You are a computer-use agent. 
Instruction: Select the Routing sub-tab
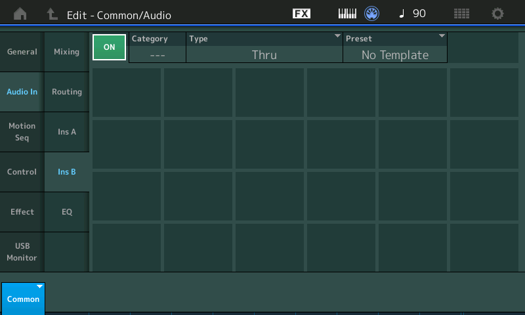pyautogui.click(x=66, y=92)
